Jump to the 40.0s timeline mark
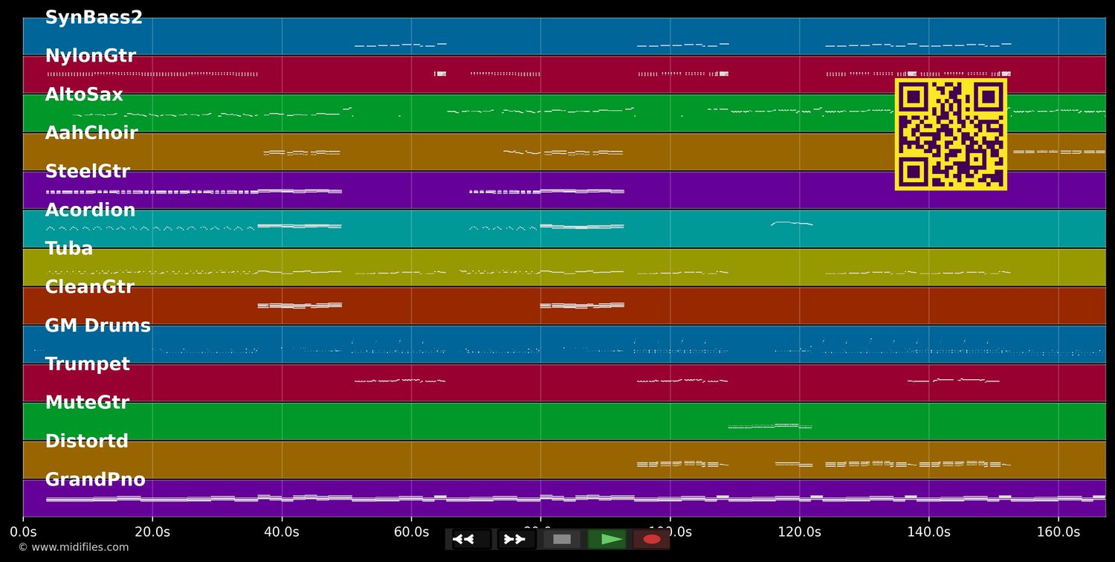The width and height of the screenshot is (1115, 562). [282, 532]
